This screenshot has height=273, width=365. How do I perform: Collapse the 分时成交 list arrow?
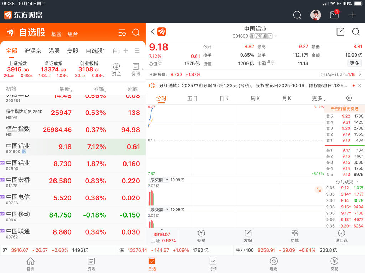(x=357, y=182)
